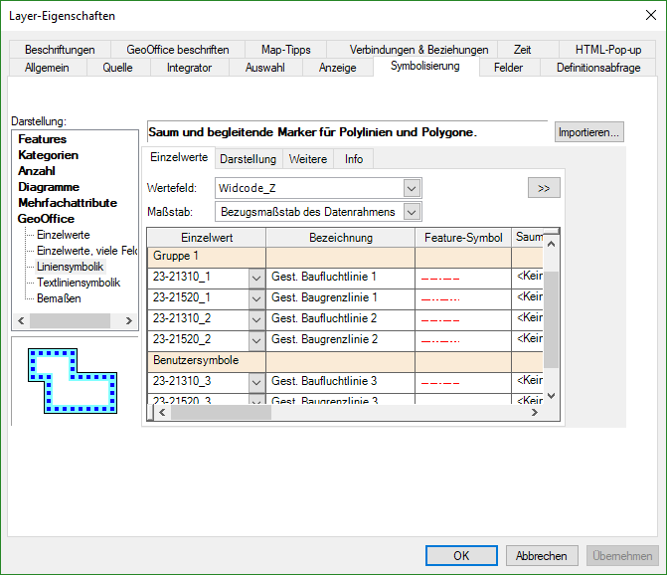Open the Wertefeld dropdown showing Widcode_Z
The width and height of the screenshot is (667, 575).
(x=412, y=188)
